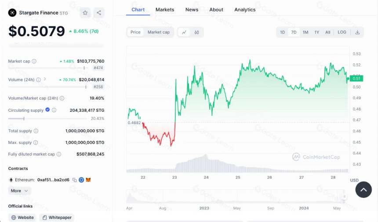The width and height of the screenshot is (378, 222).
Task: Open the official Website link
Action: (22, 218)
